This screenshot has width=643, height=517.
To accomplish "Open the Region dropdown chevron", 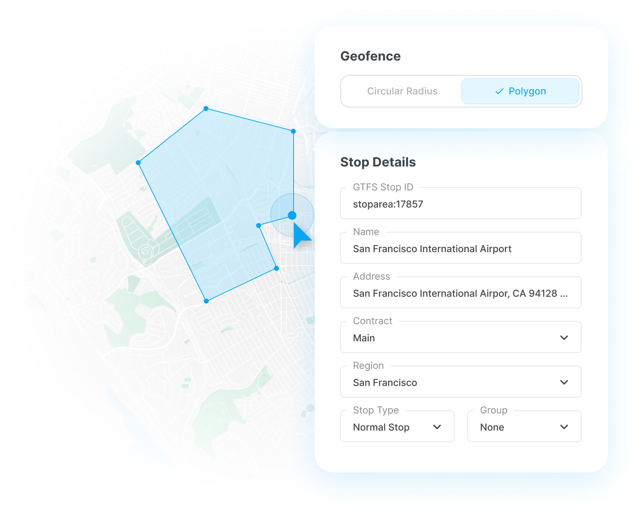I will 564,382.
